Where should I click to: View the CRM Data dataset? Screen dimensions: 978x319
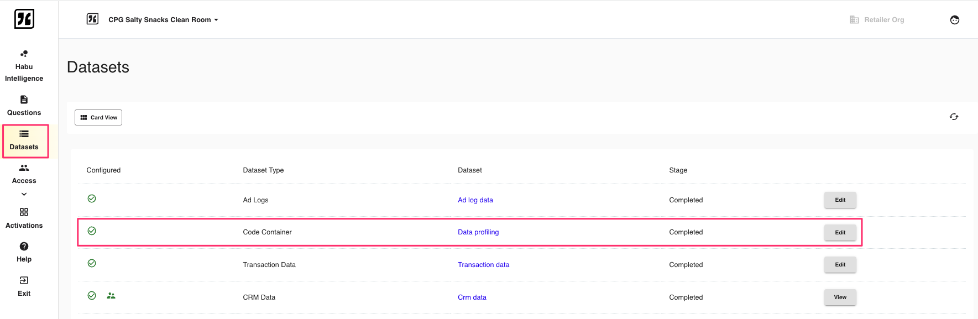839,297
